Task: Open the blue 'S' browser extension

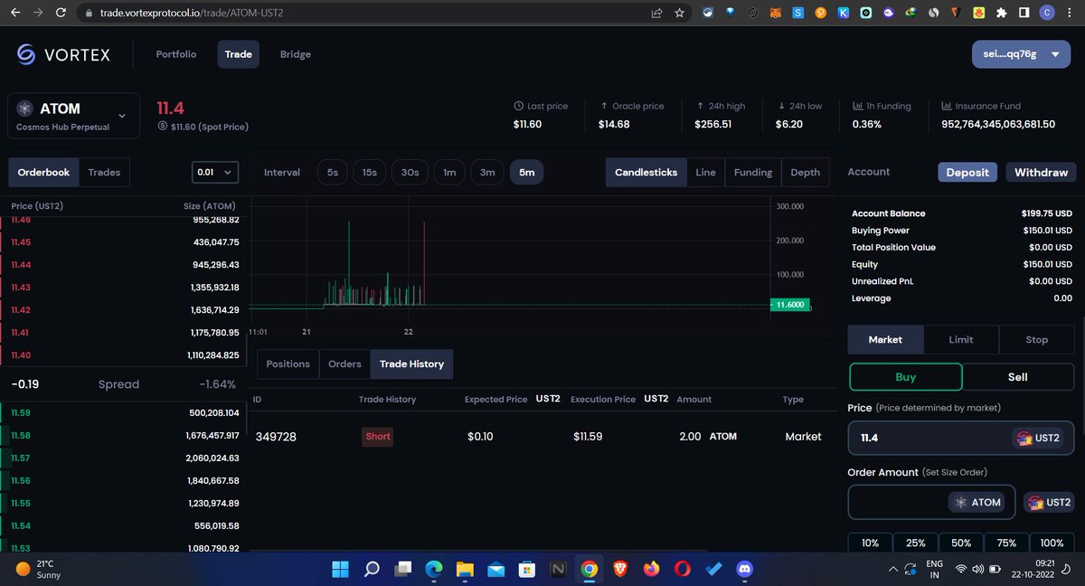Action: (x=798, y=14)
